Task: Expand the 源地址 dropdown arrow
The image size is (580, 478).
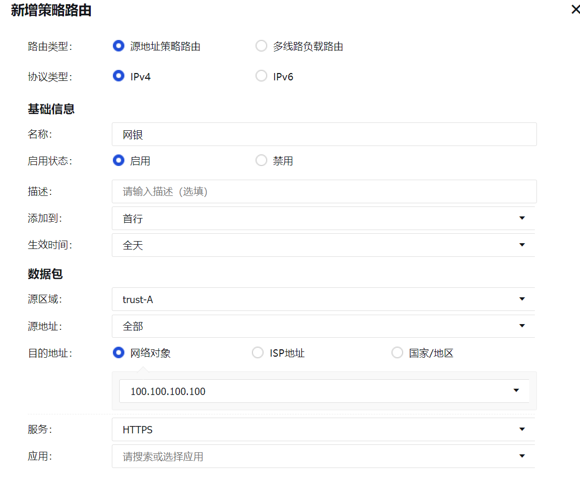Action: (x=522, y=326)
